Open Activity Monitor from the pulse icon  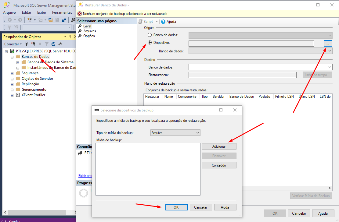60,44
